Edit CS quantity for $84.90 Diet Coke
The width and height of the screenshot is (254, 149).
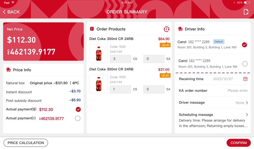pyautogui.click(x=120, y=59)
